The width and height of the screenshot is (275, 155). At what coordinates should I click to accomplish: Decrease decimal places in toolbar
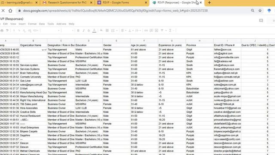24,31
